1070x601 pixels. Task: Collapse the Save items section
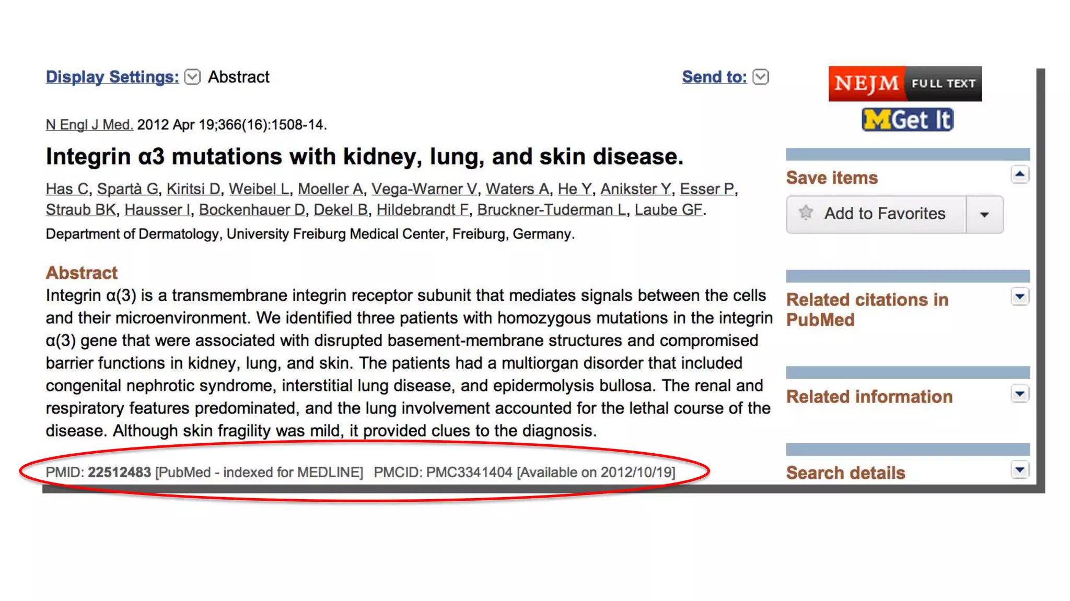(1019, 174)
